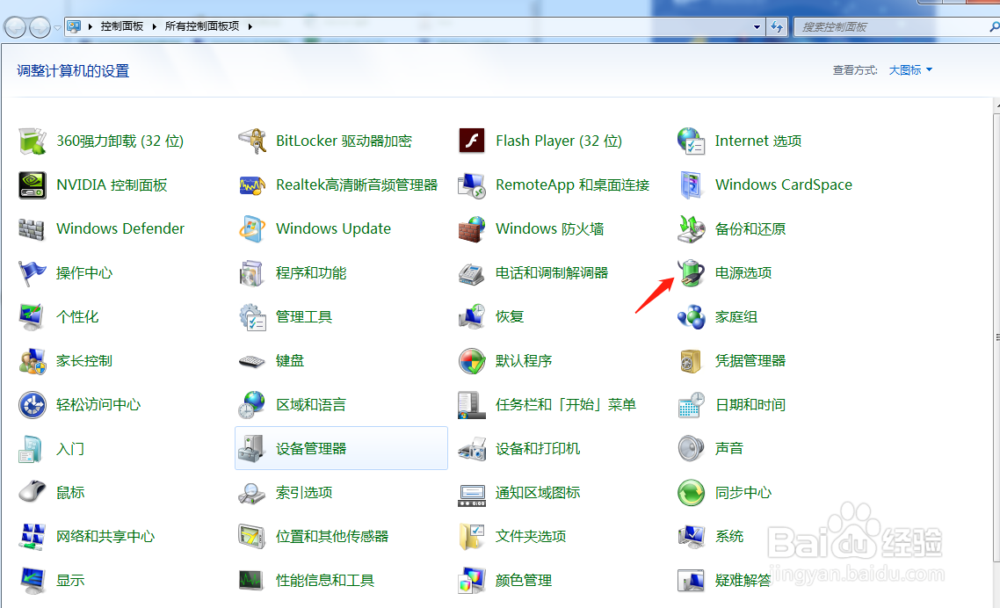Click the 管理工具 gear icon
The height and width of the screenshot is (608, 1000).
252,317
